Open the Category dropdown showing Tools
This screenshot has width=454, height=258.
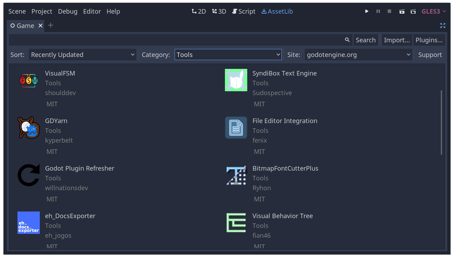pos(228,55)
